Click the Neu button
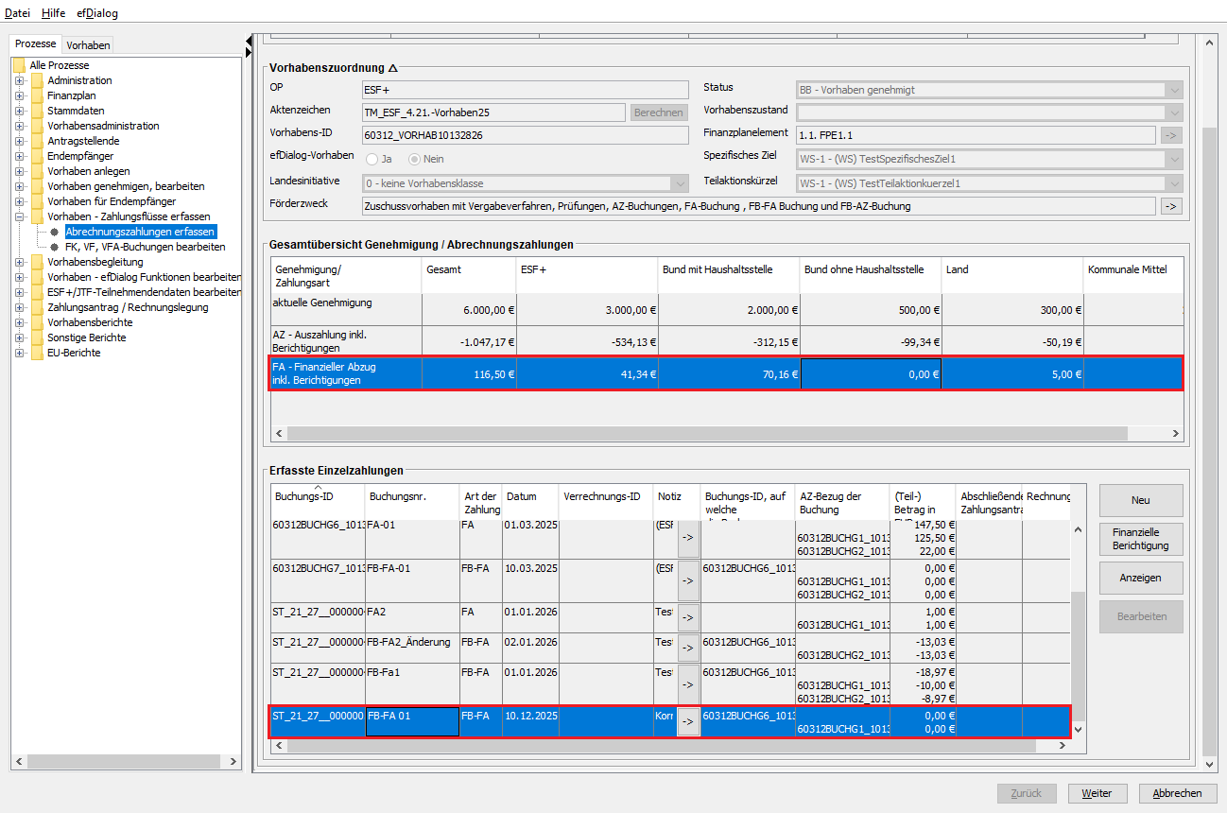The height and width of the screenshot is (813, 1227). click(x=1140, y=500)
